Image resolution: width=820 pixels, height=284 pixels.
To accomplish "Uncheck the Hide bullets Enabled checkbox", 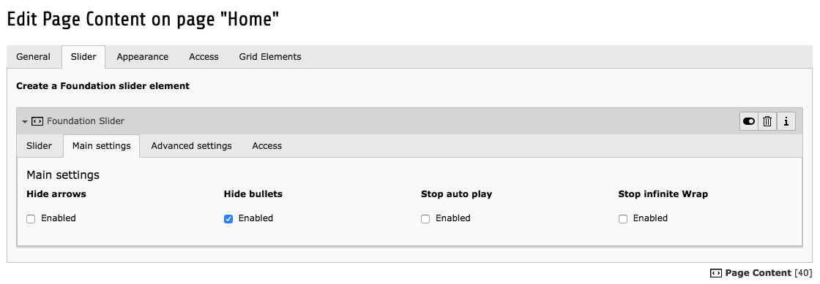I will coord(228,219).
